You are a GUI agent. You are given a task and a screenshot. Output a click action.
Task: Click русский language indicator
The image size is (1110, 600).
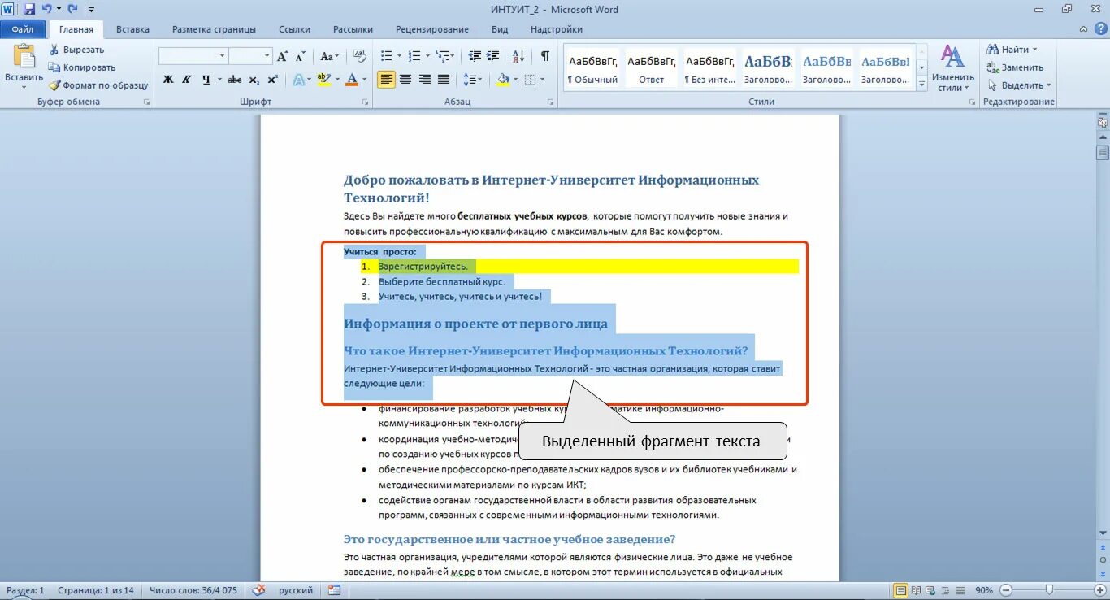tap(296, 590)
